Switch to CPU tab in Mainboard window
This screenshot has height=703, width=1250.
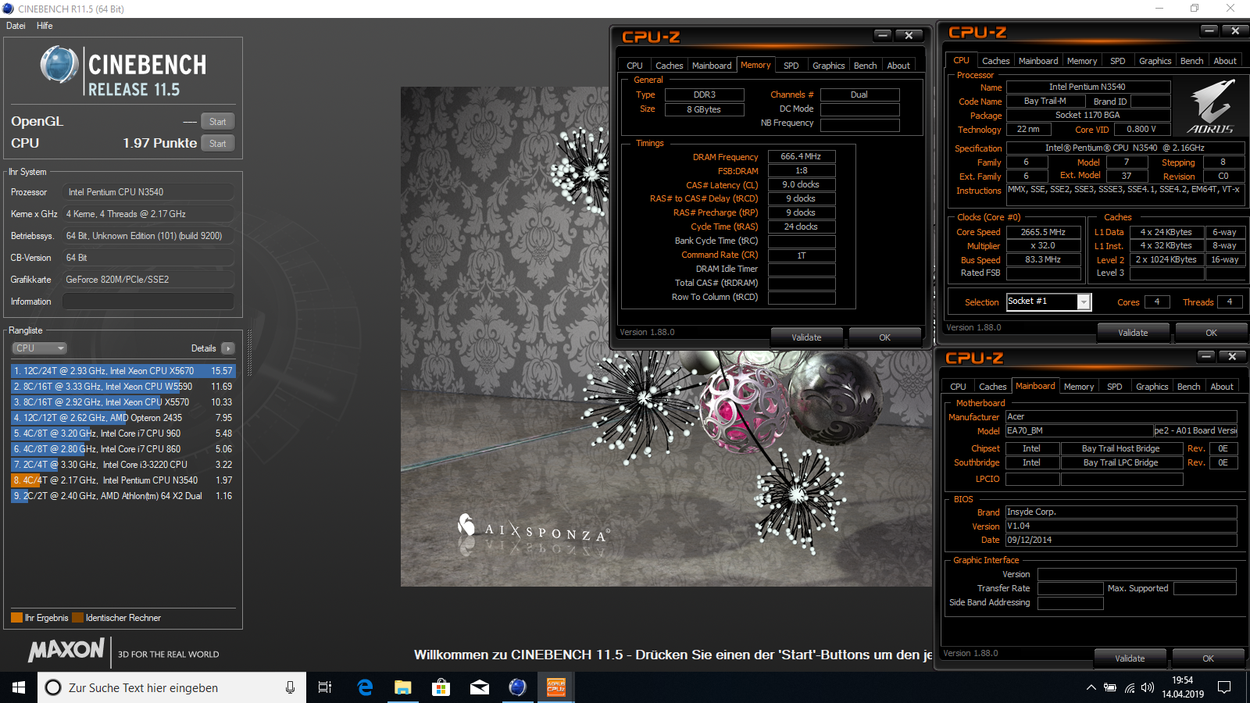[x=958, y=387]
